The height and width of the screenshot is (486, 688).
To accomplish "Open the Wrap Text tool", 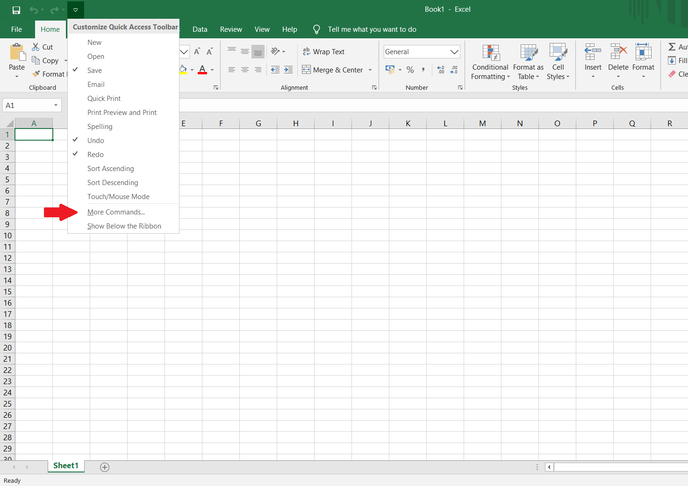I will pos(324,51).
